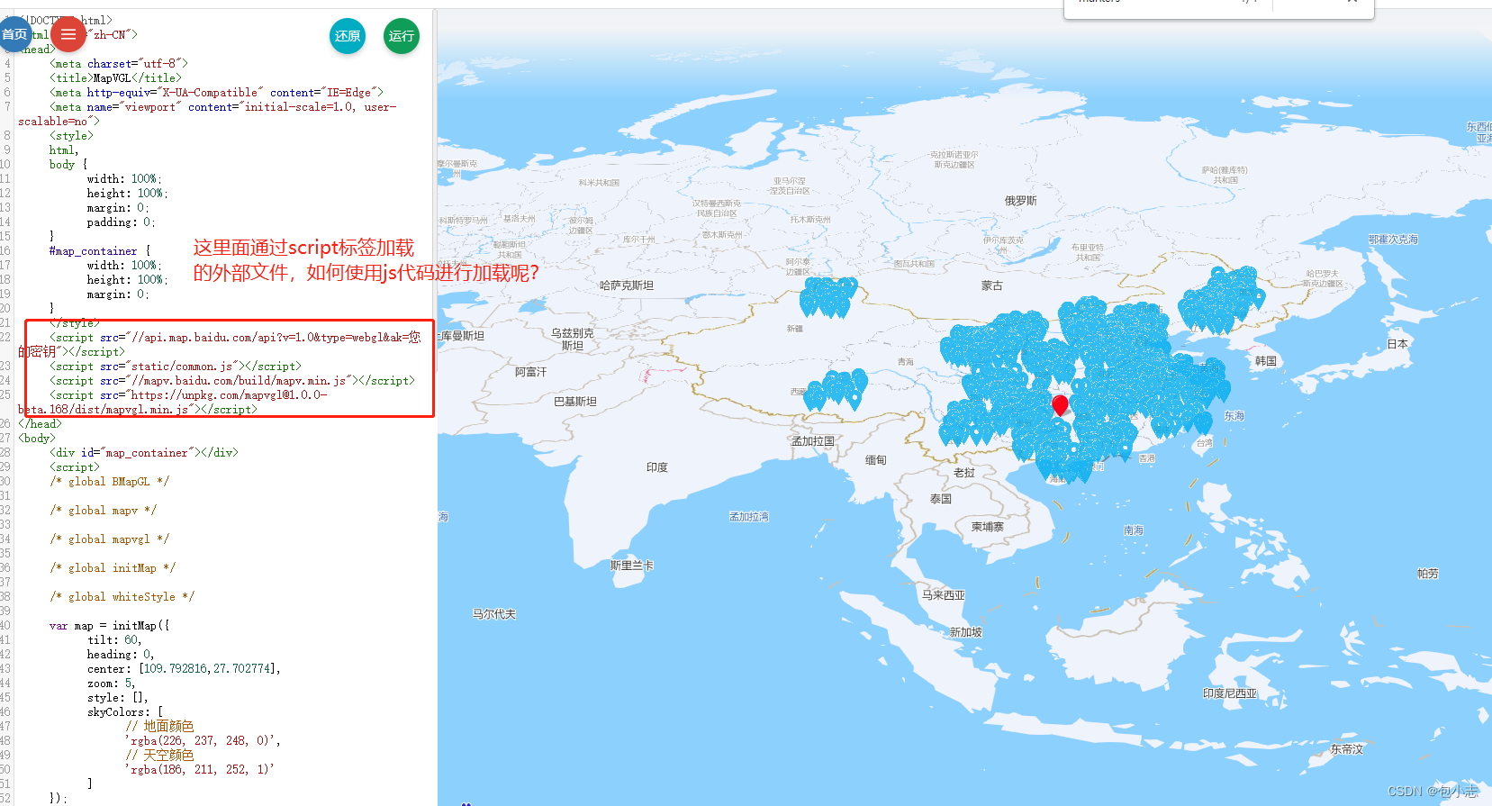The width and height of the screenshot is (1492, 806).
Task: Click the tilt: 60 code line
Action: (x=114, y=640)
